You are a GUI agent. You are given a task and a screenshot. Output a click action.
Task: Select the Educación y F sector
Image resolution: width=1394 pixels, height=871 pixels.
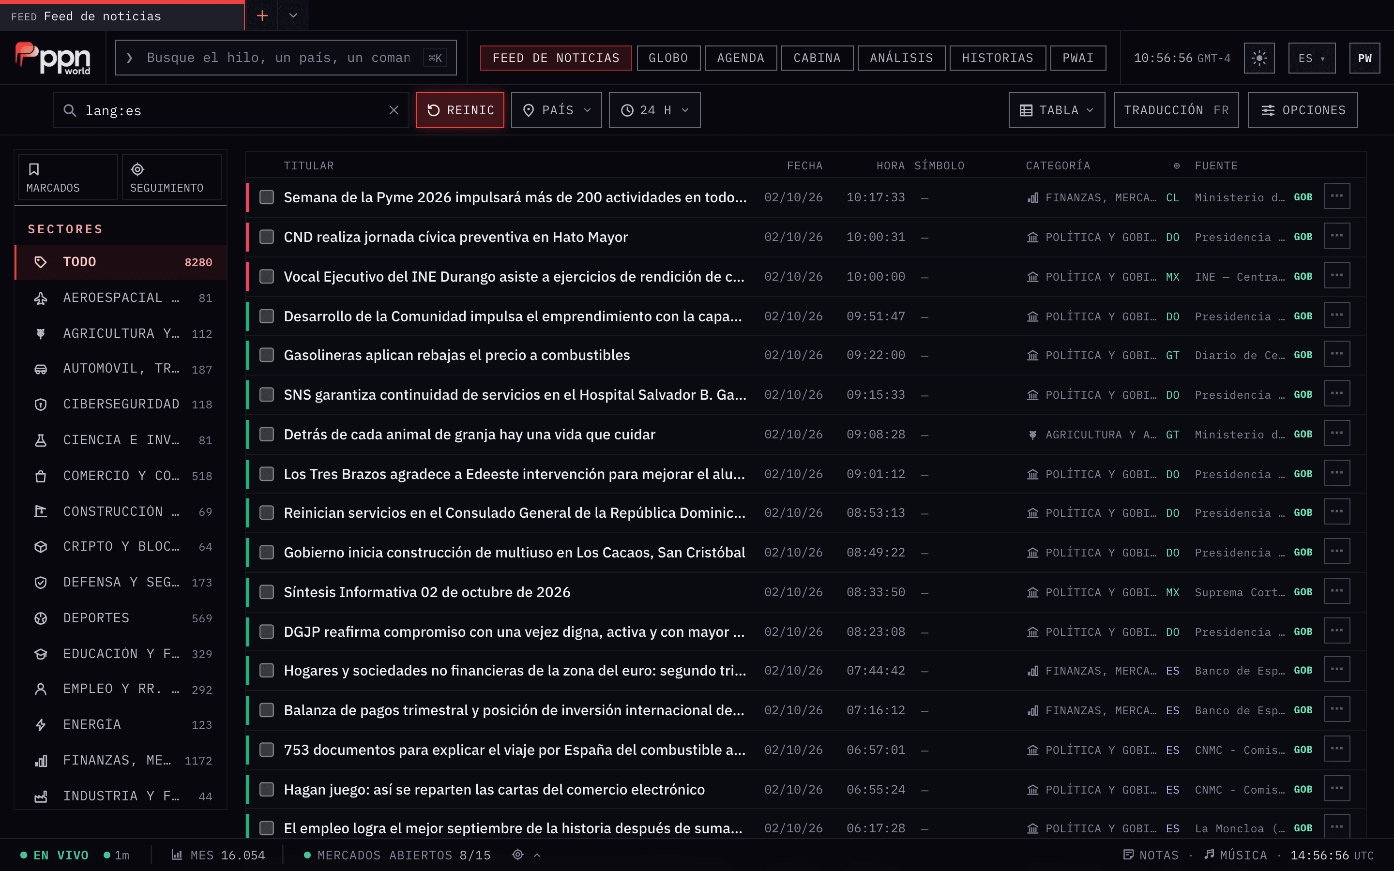click(x=121, y=654)
